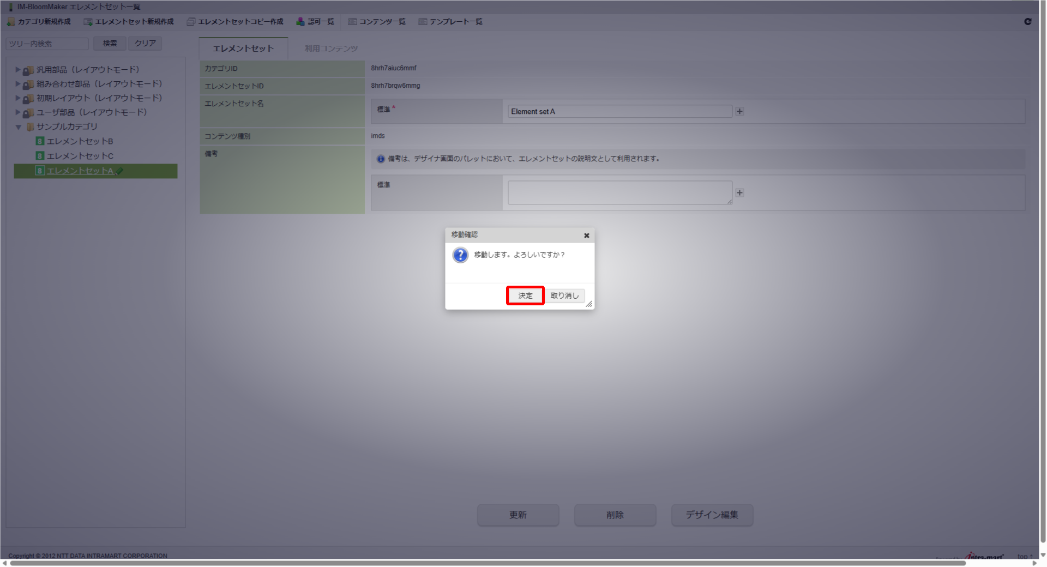
Task: Add a locale with the plus beside Element set A
Action: (739, 111)
